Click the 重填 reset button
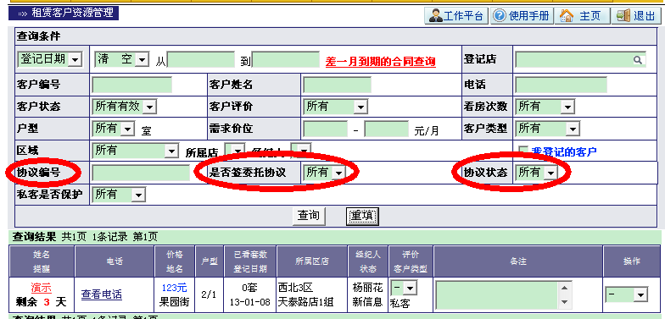Viewport: 665px width, 319px height. (x=362, y=217)
